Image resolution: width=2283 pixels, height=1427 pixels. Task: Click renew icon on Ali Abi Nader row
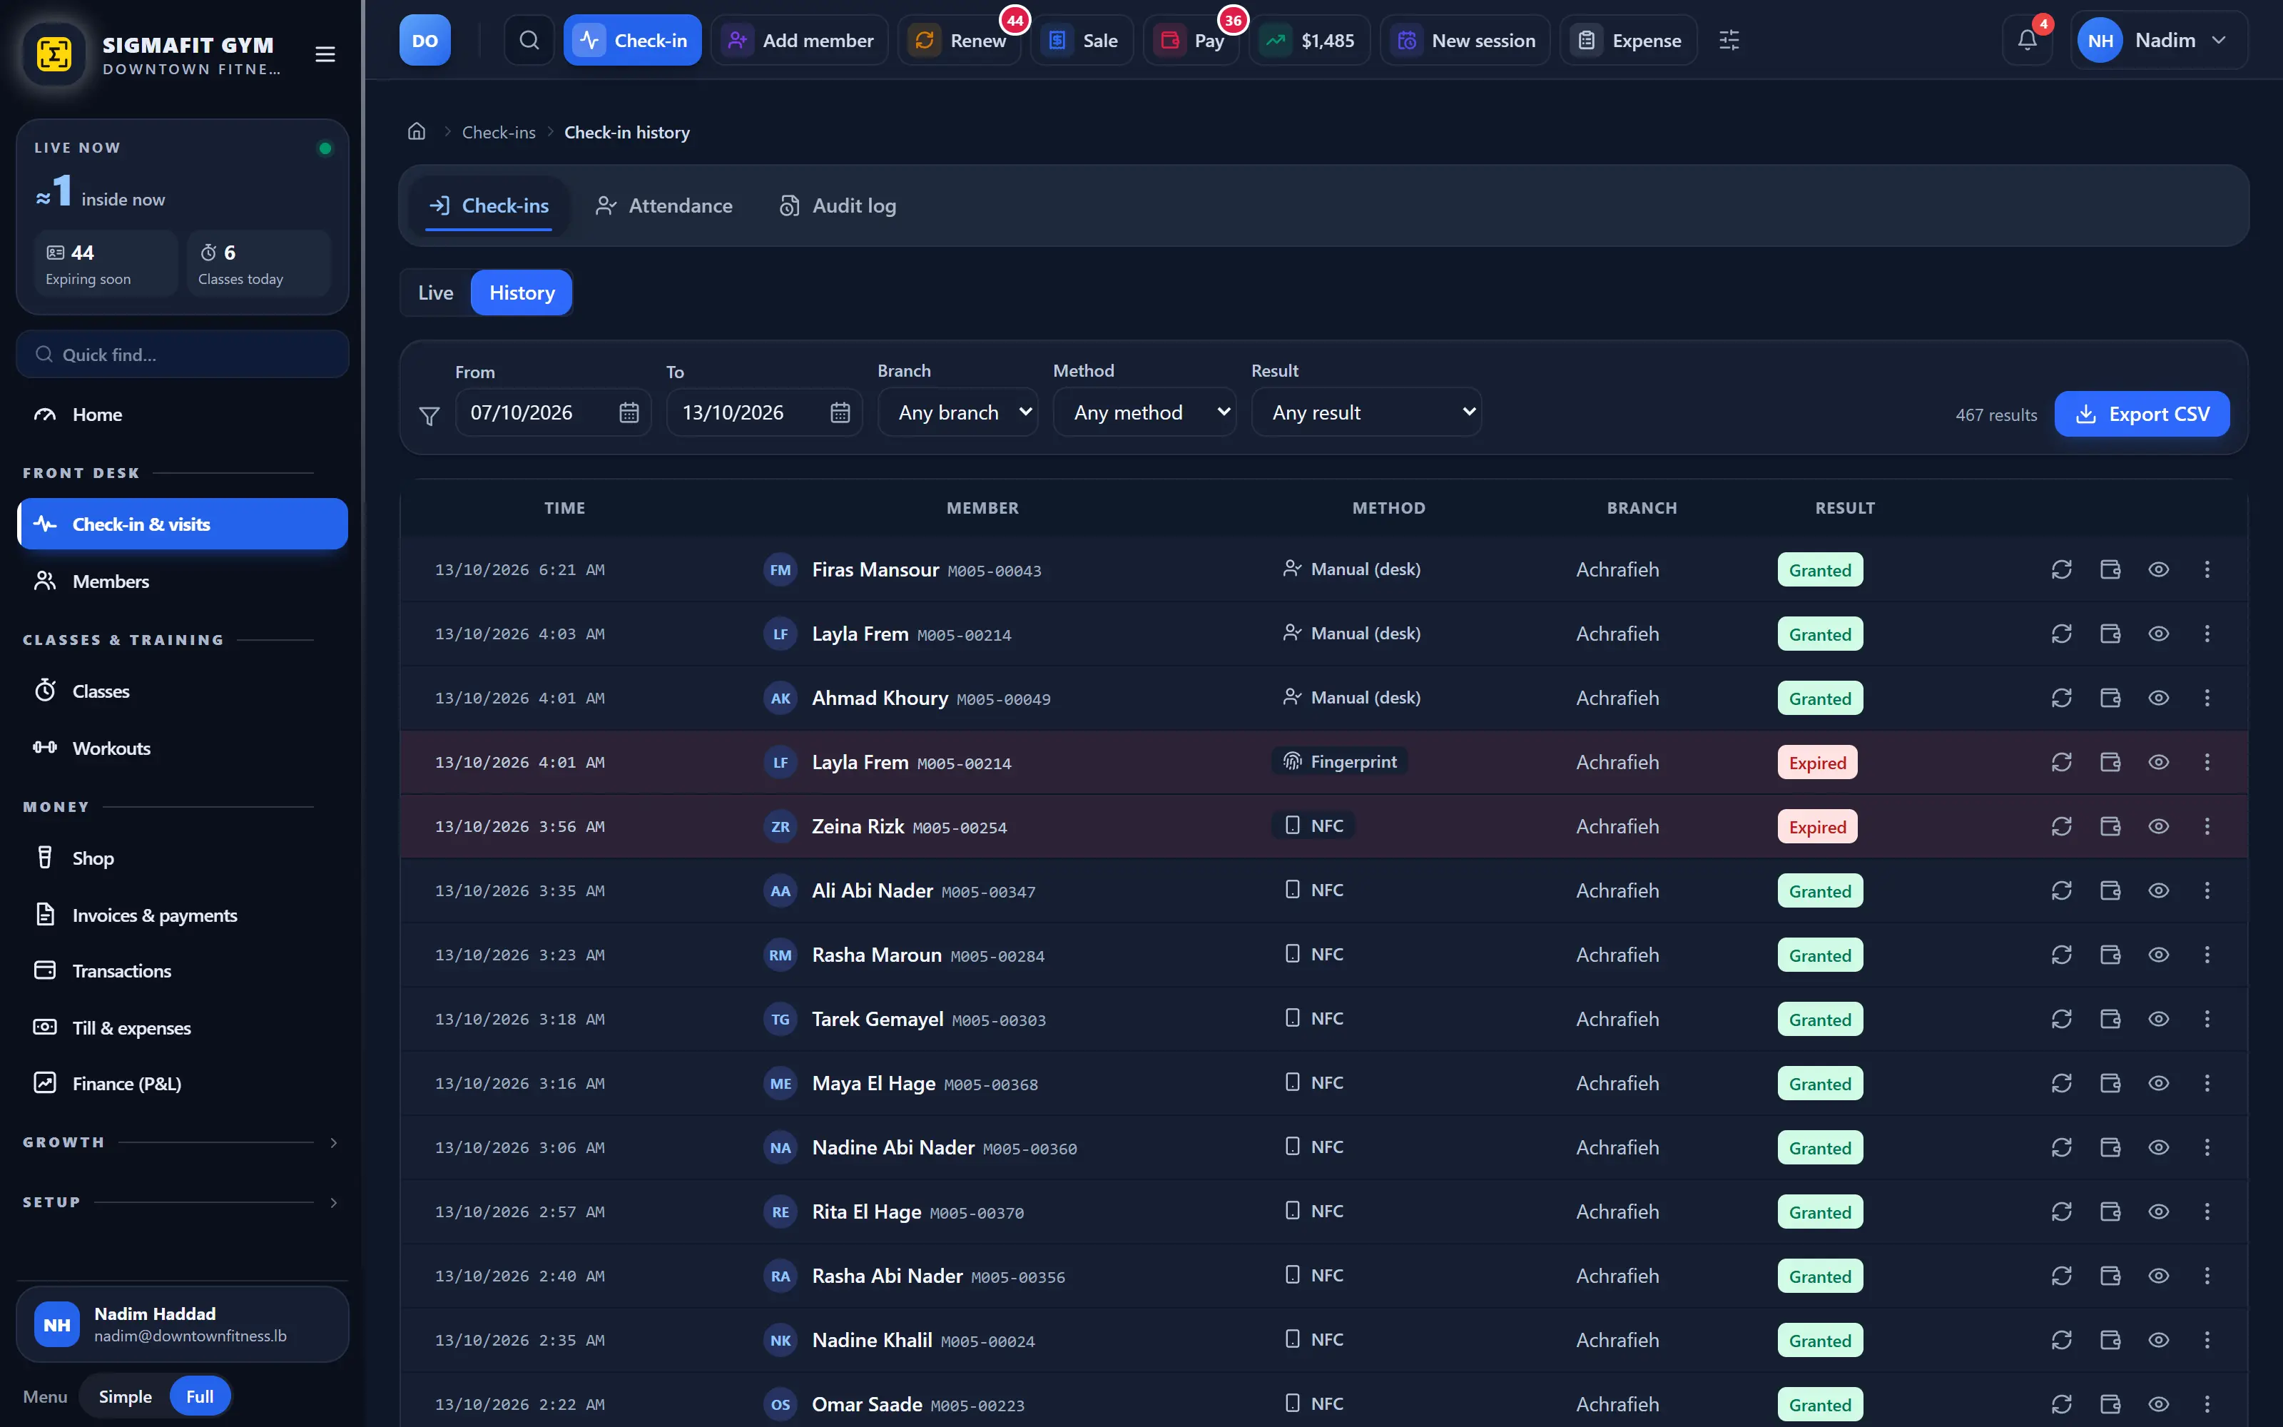click(2061, 890)
